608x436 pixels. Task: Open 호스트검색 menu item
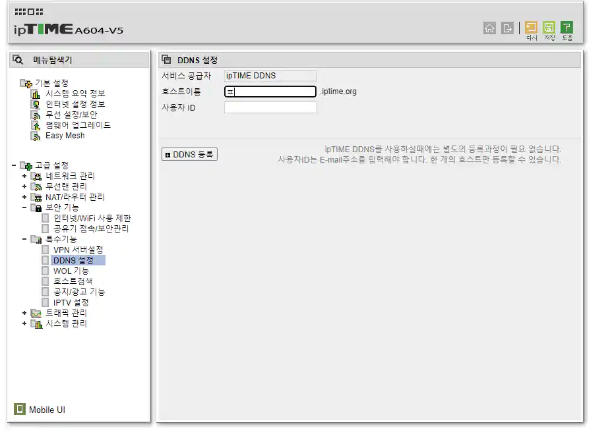[x=73, y=281]
